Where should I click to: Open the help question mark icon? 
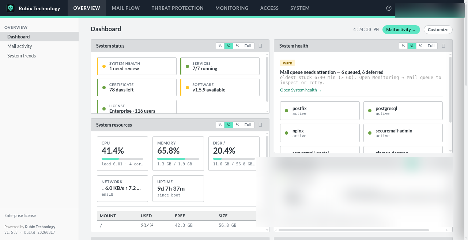click(x=389, y=8)
